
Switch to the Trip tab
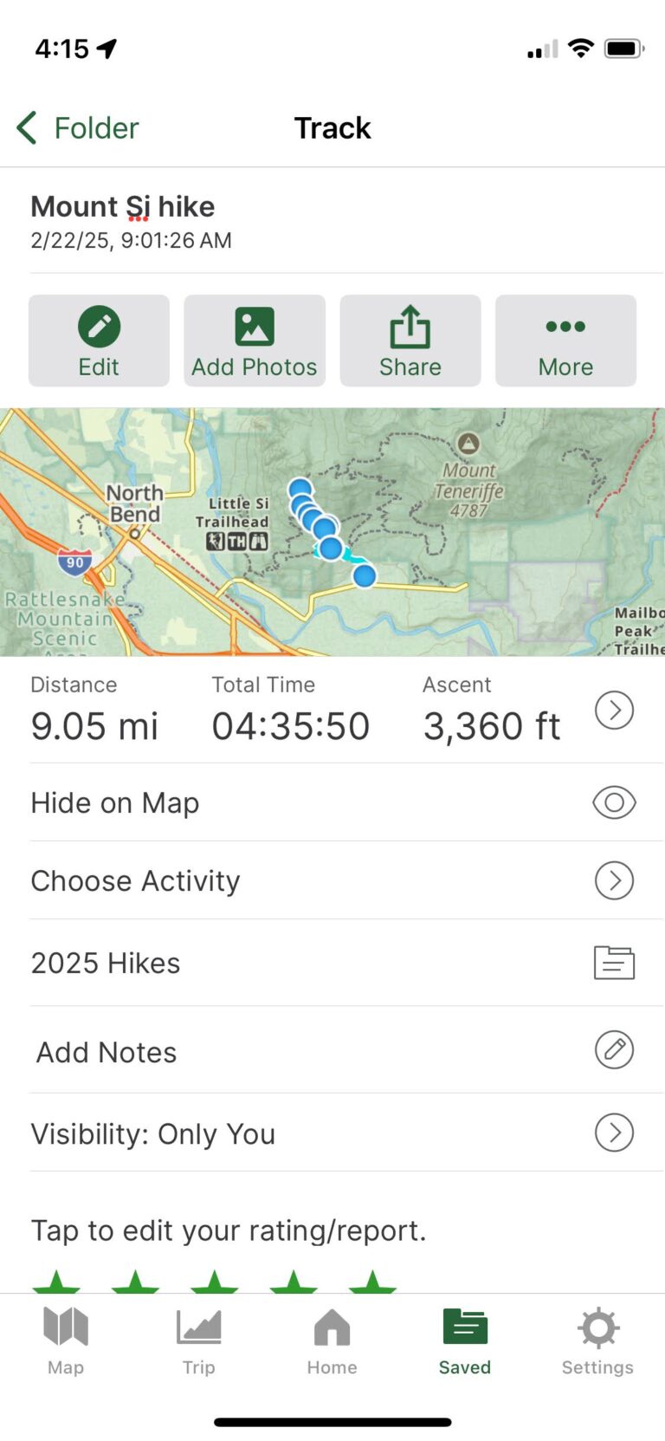pos(198,1341)
